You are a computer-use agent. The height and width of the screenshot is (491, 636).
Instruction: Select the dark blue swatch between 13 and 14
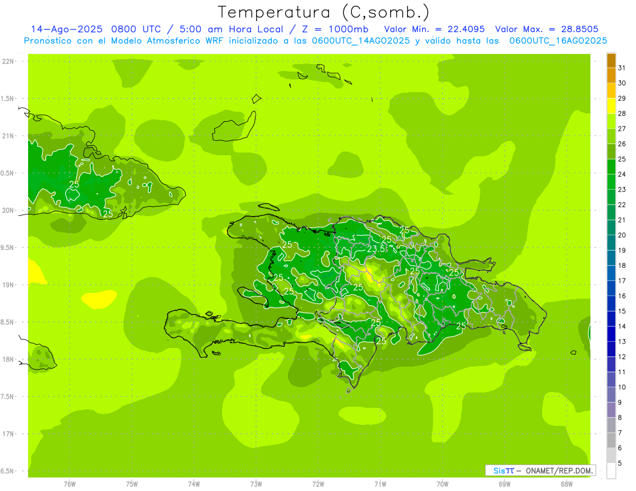[x=611, y=334]
